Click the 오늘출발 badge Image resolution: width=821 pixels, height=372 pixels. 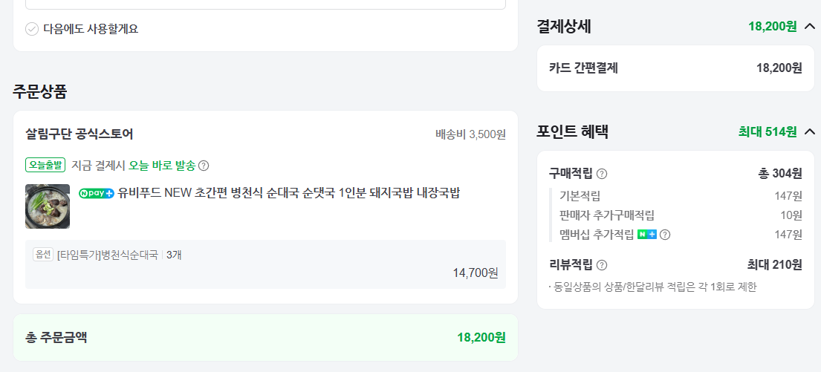coord(45,165)
